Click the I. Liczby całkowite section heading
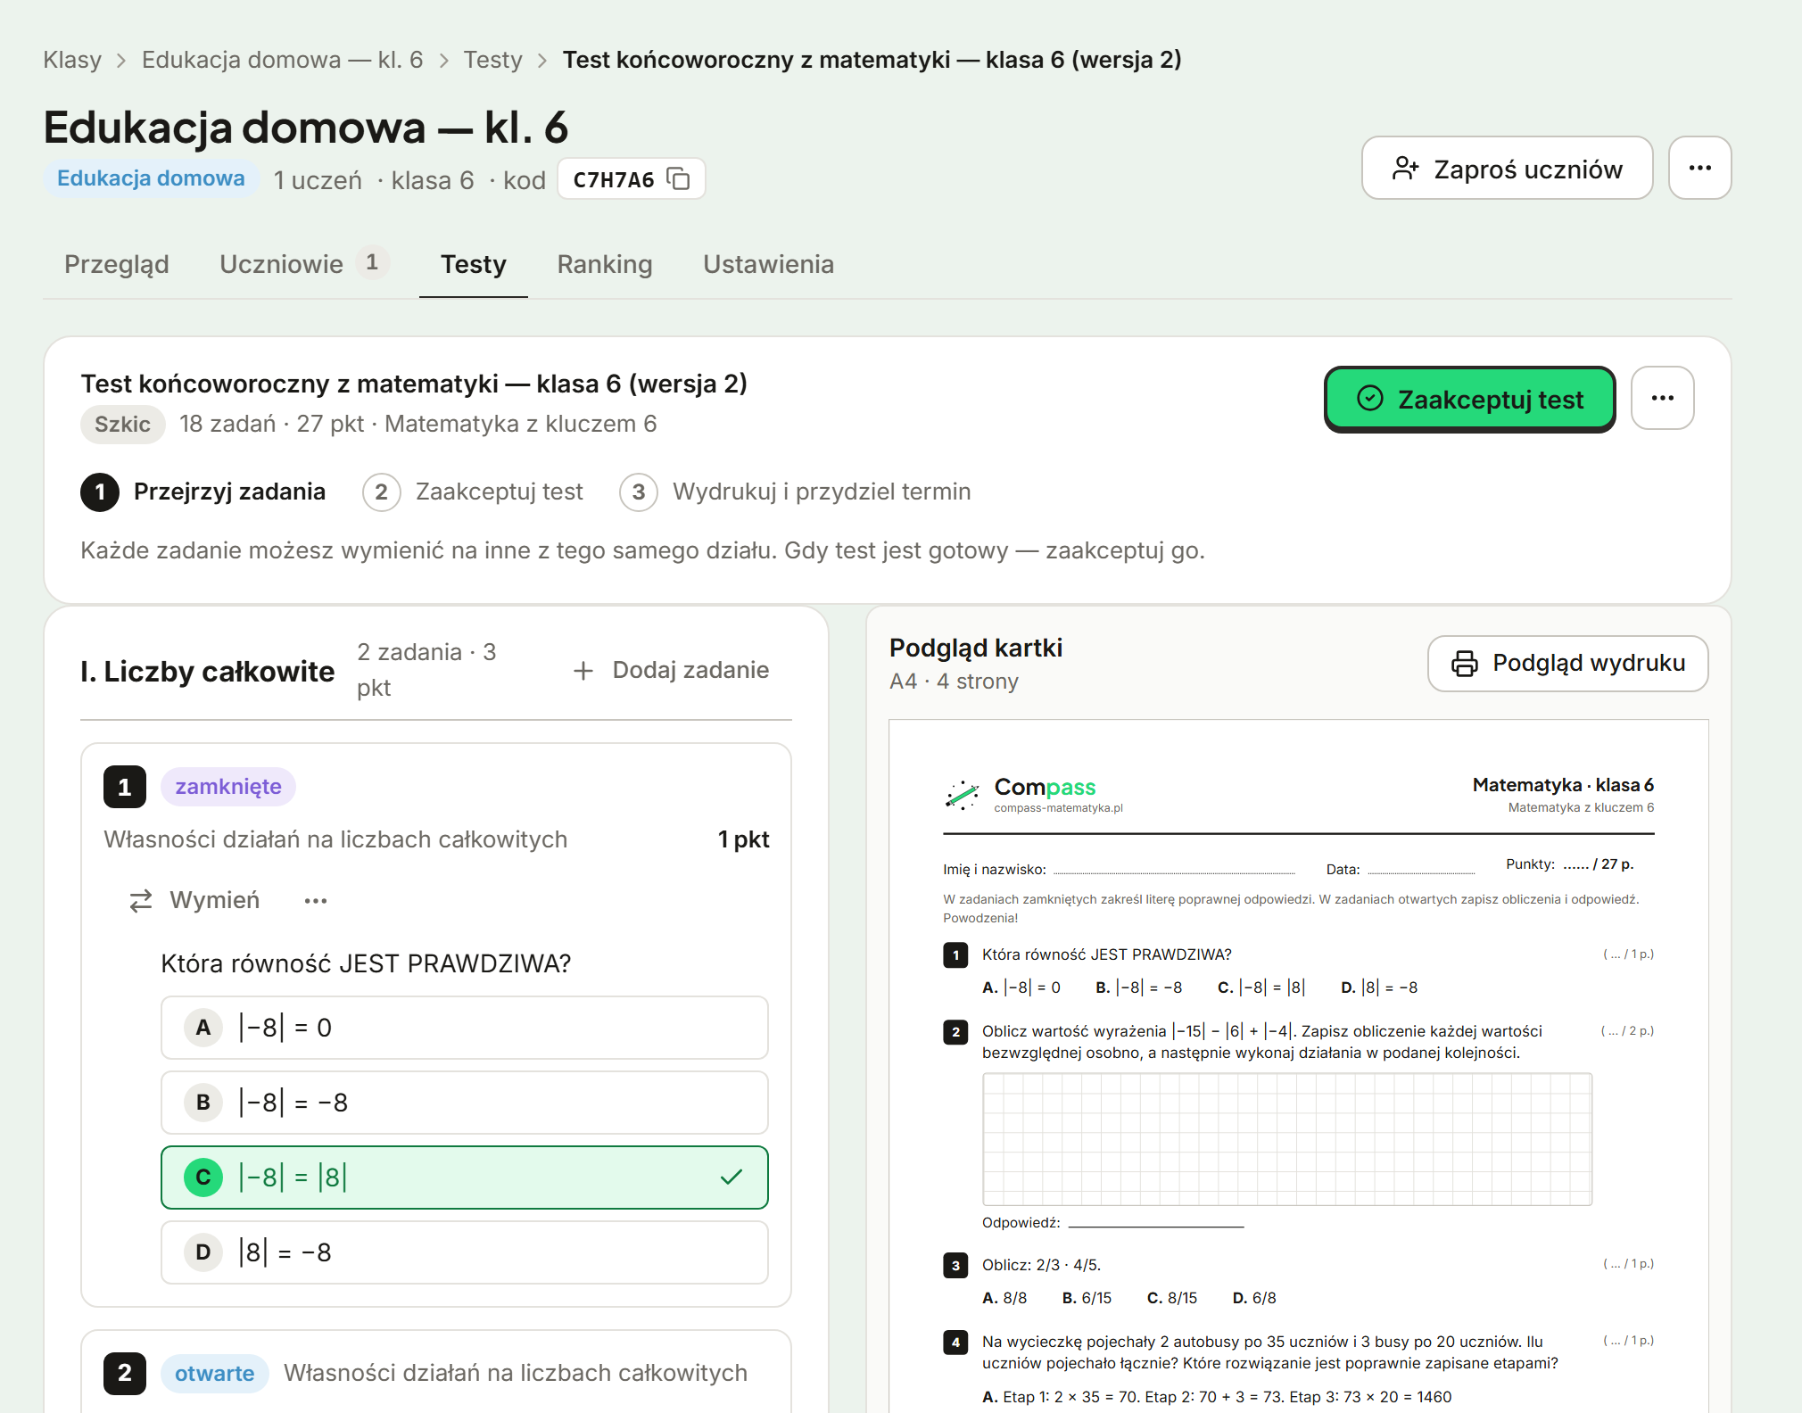This screenshot has width=1802, height=1413. (x=208, y=672)
